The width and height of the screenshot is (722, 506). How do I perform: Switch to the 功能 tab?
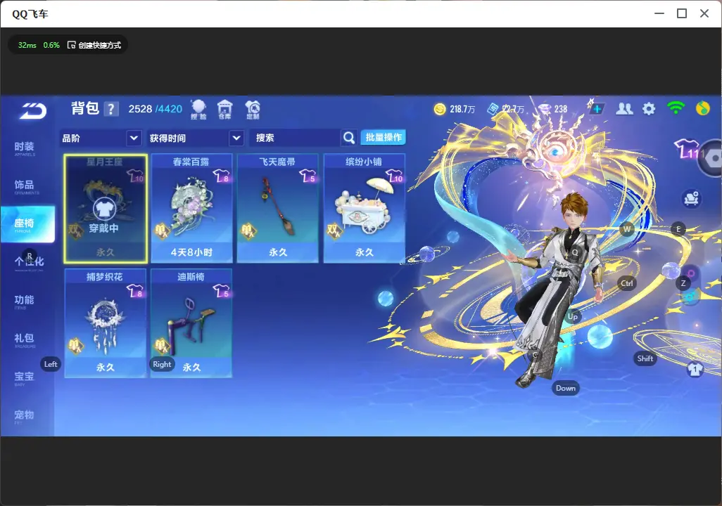pos(25,301)
